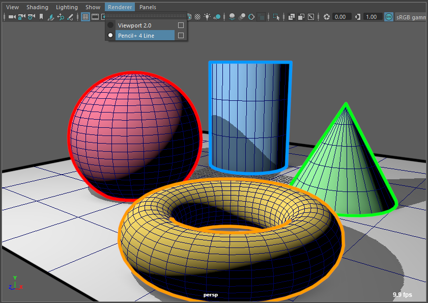Open the sRGB gamma view transform dropdown
The image size is (428, 303).
click(411, 17)
